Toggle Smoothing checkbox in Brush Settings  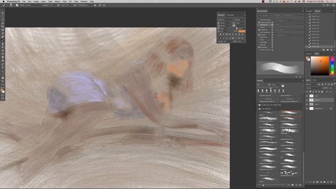coord(259,47)
